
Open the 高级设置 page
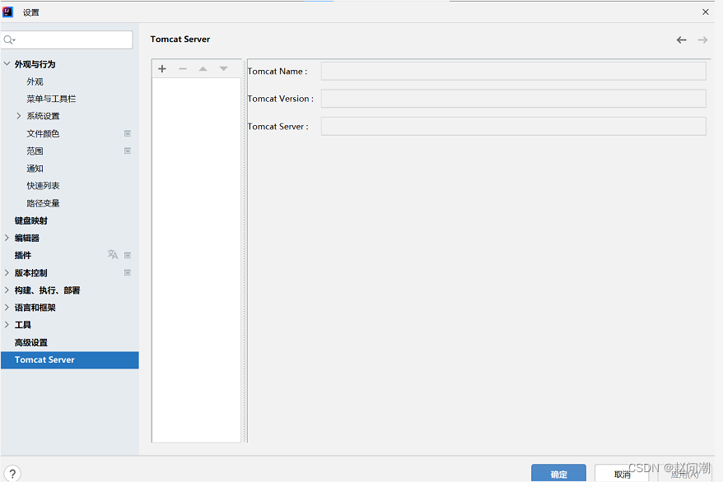(31, 342)
